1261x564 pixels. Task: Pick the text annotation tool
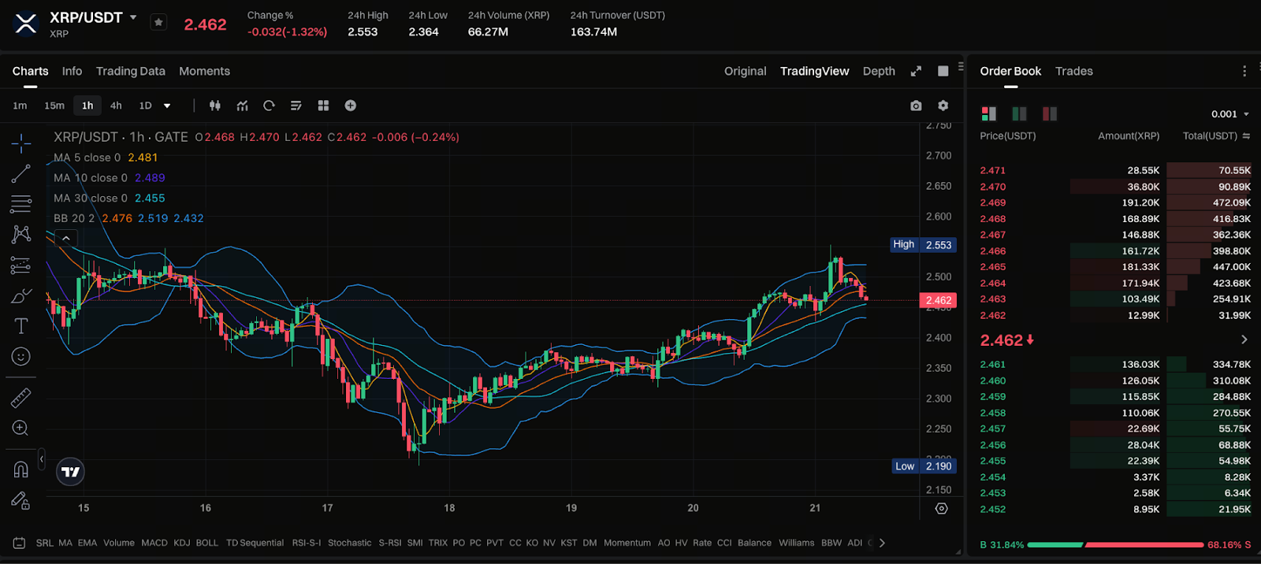[20, 326]
